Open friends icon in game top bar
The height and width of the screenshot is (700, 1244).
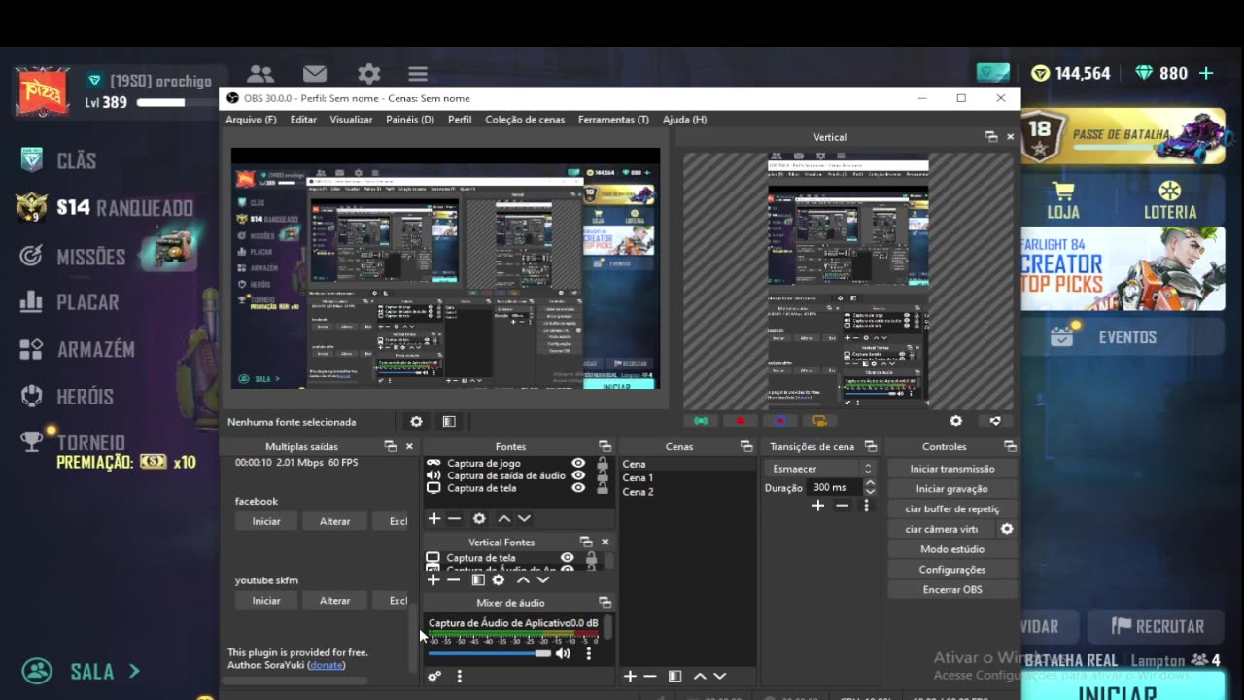point(259,73)
